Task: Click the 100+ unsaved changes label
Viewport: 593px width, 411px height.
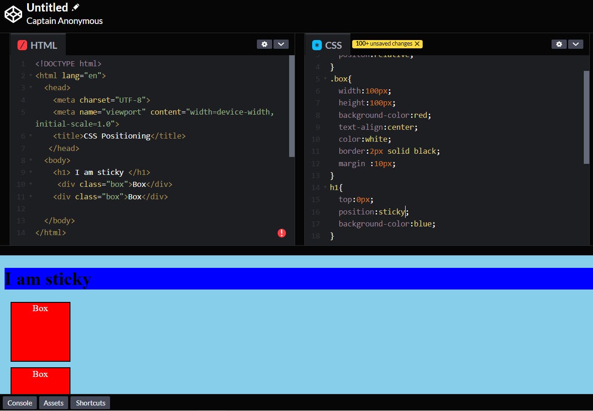Action: click(x=384, y=44)
